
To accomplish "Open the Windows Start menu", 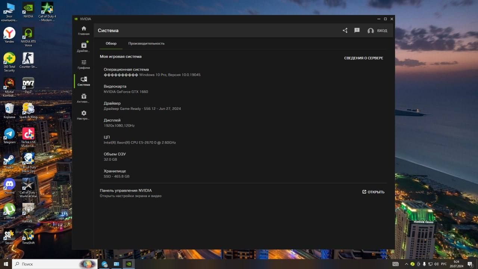I will pos(6,264).
